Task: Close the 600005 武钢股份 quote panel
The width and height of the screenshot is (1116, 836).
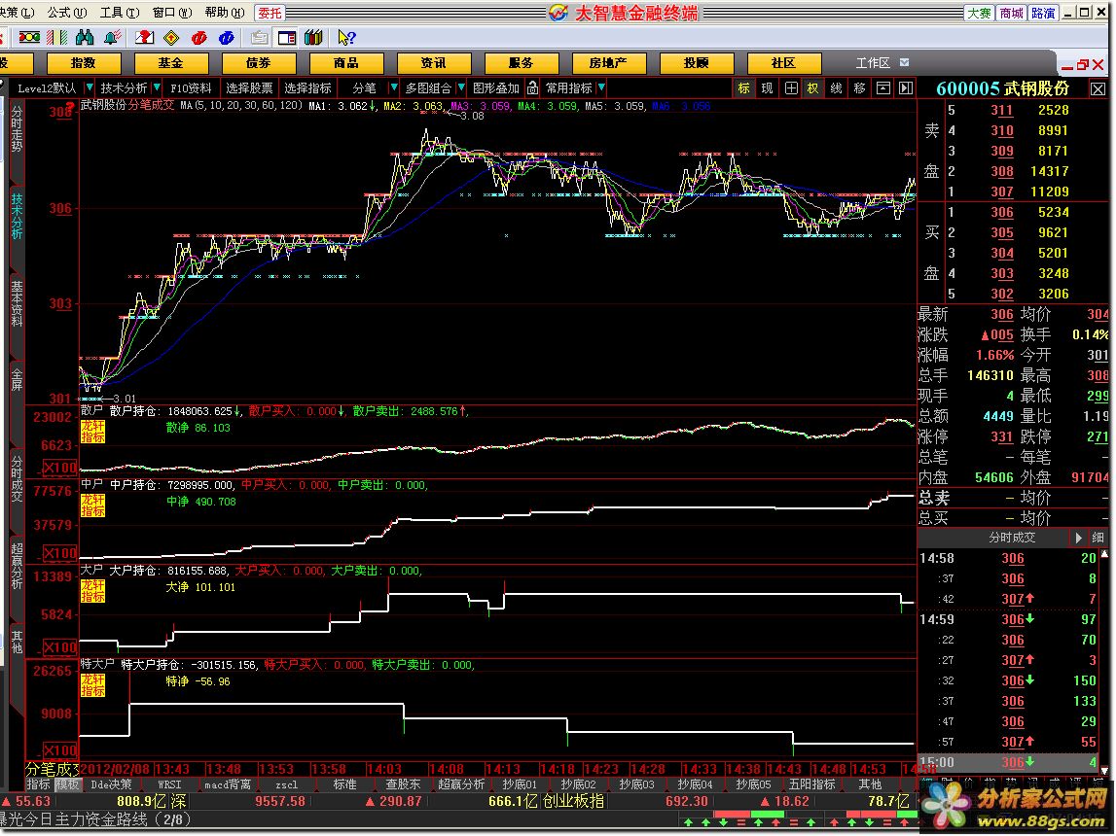Action: pos(1098,88)
